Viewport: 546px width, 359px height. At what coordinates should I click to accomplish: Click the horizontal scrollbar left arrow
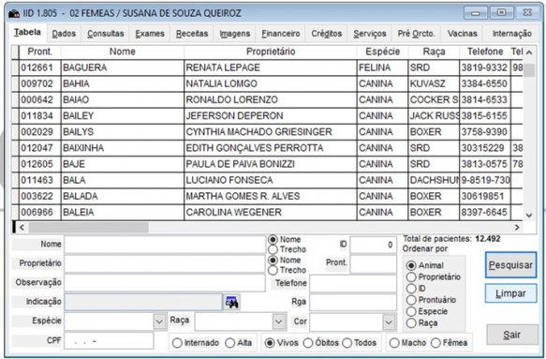(22, 227)
